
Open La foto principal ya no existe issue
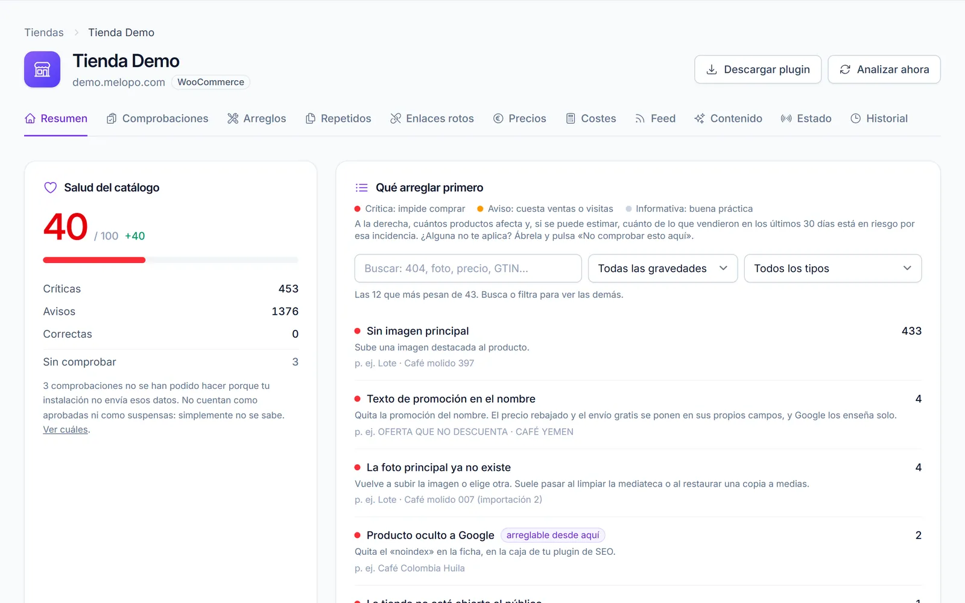point(638,483)
